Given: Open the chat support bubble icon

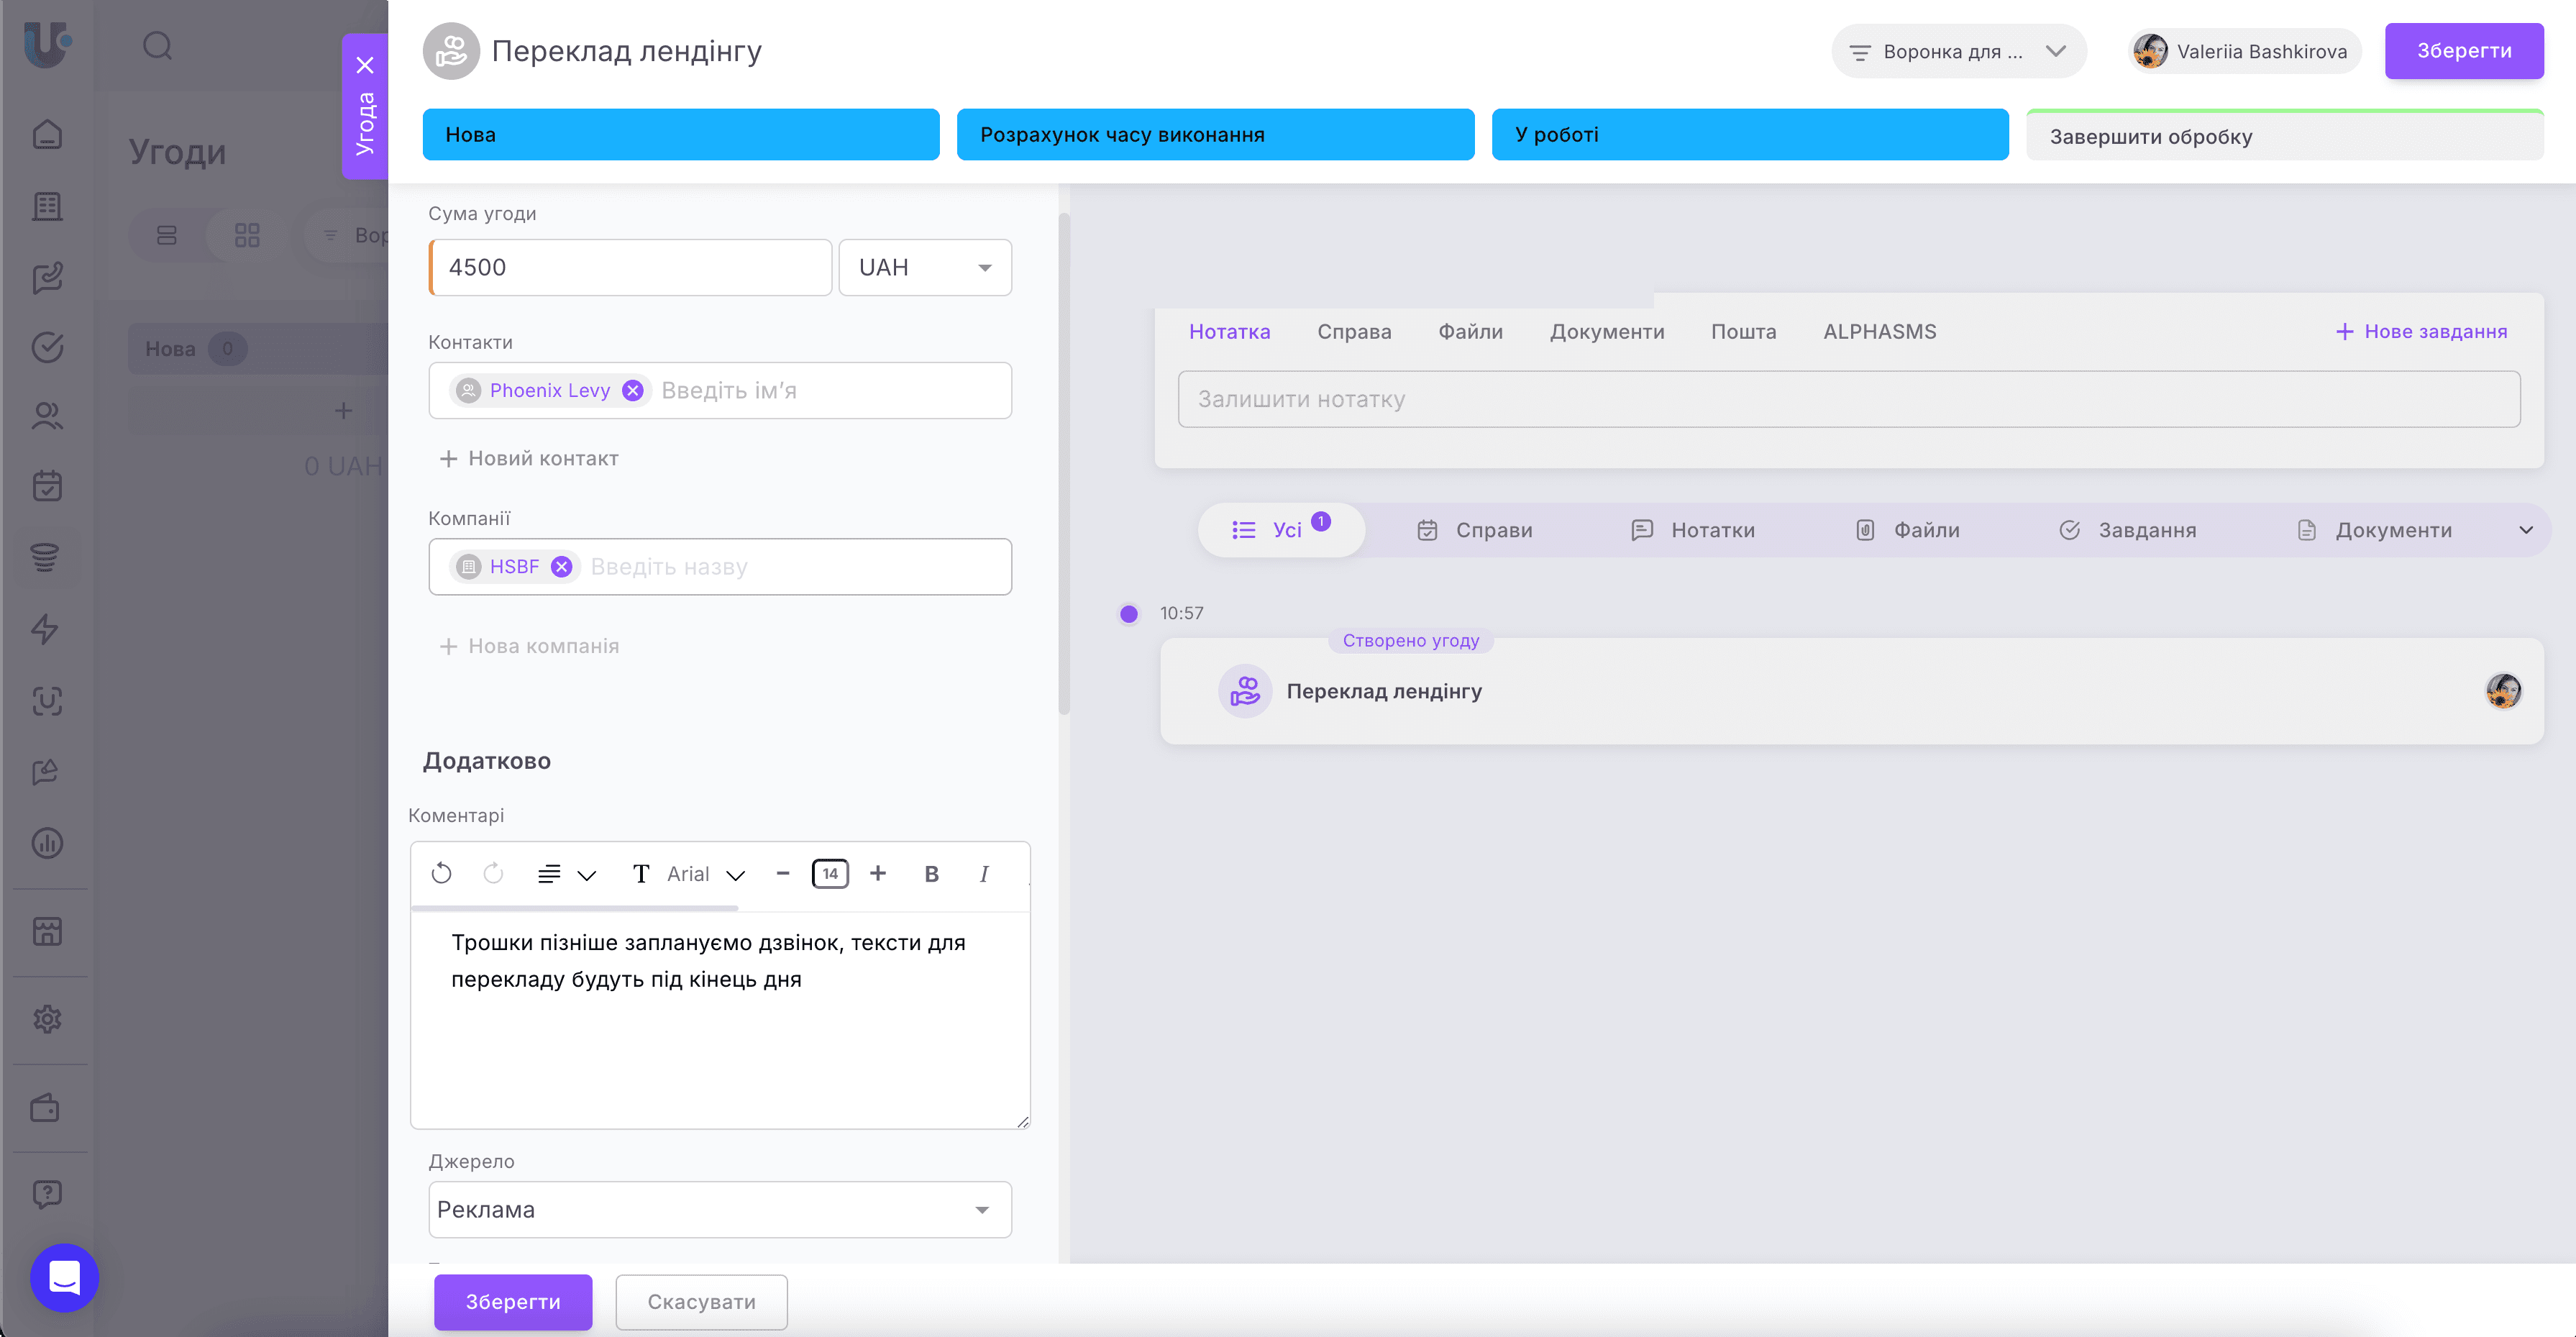Looking at the screenshot, I should 64,1277.
